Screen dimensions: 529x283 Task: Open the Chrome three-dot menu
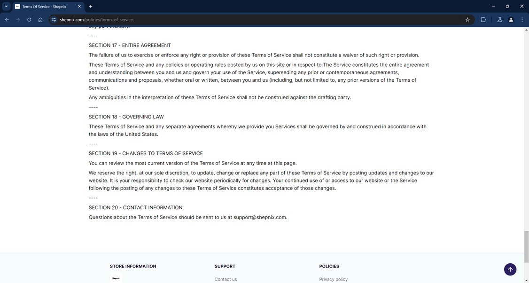pos(522,20)
